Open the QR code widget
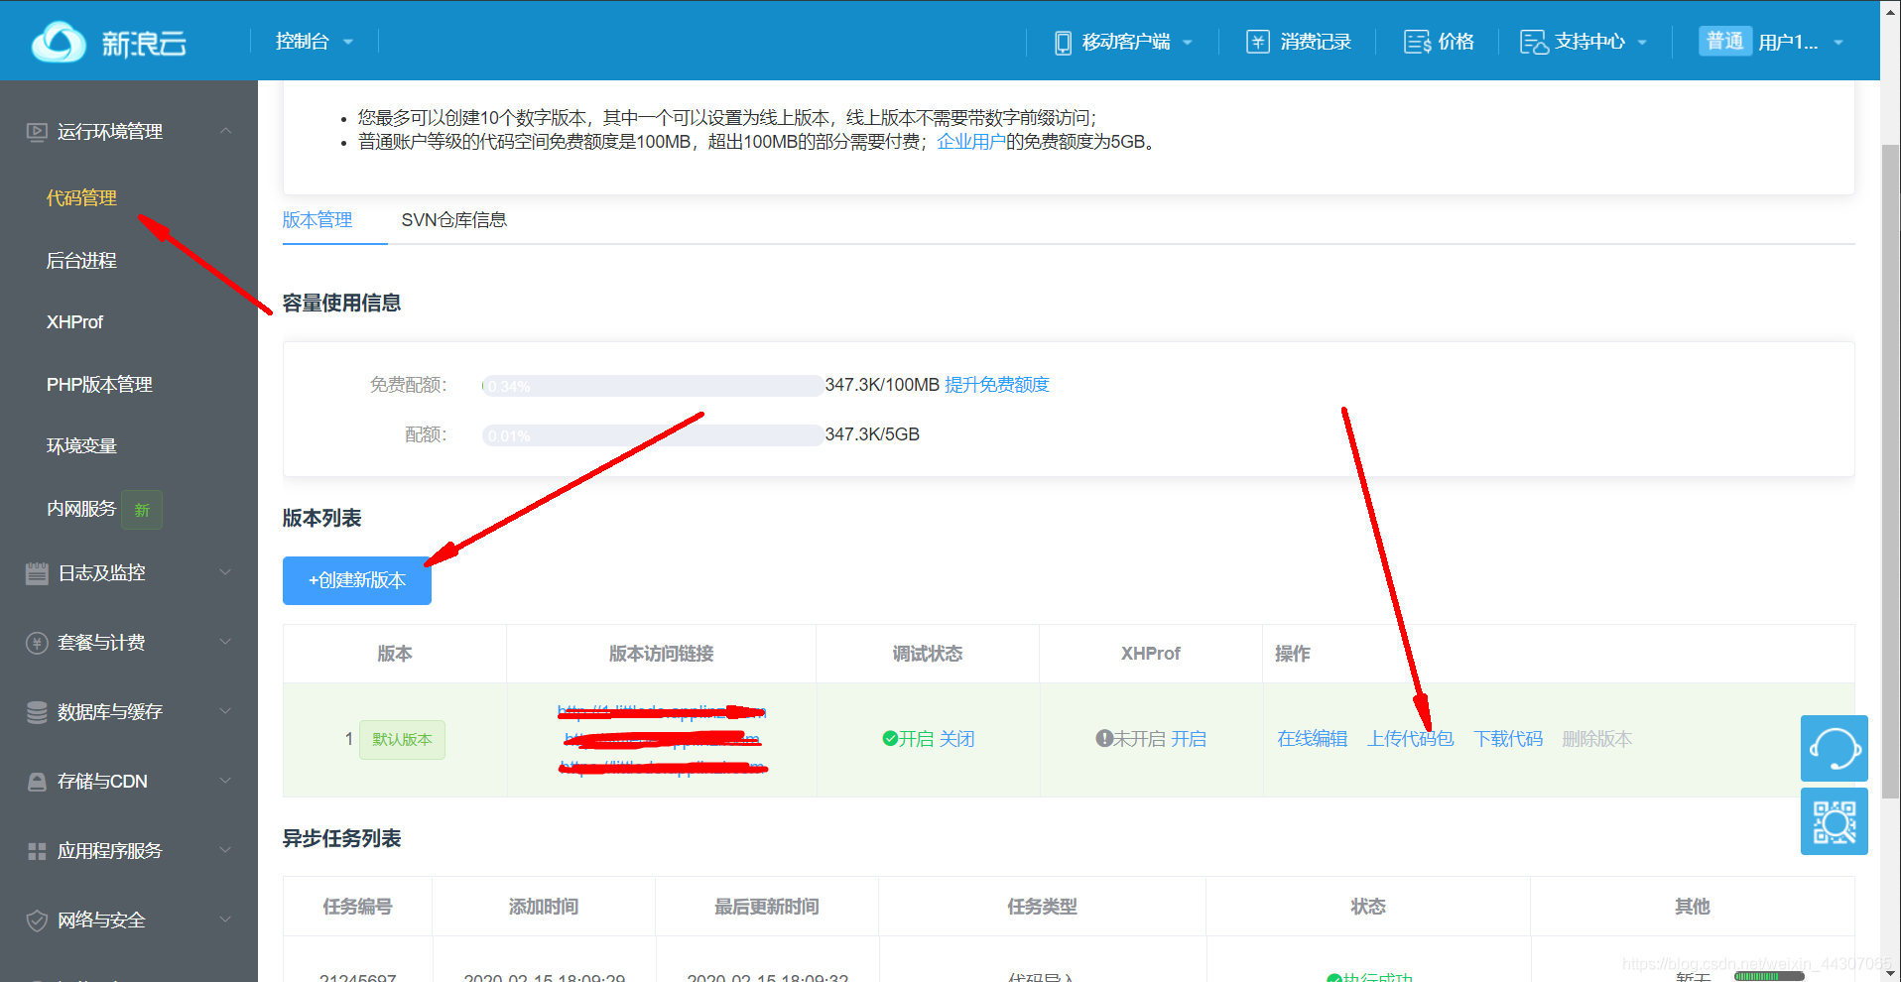 point(1835,821)
